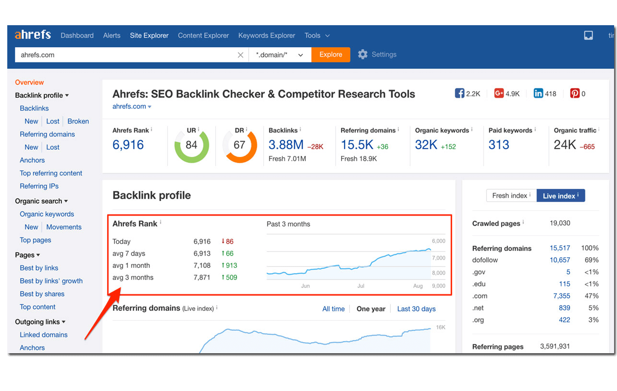Open Linked domains in sidebar
The height and width of the screenshot is (391, 617).
[x=44, y=335]
